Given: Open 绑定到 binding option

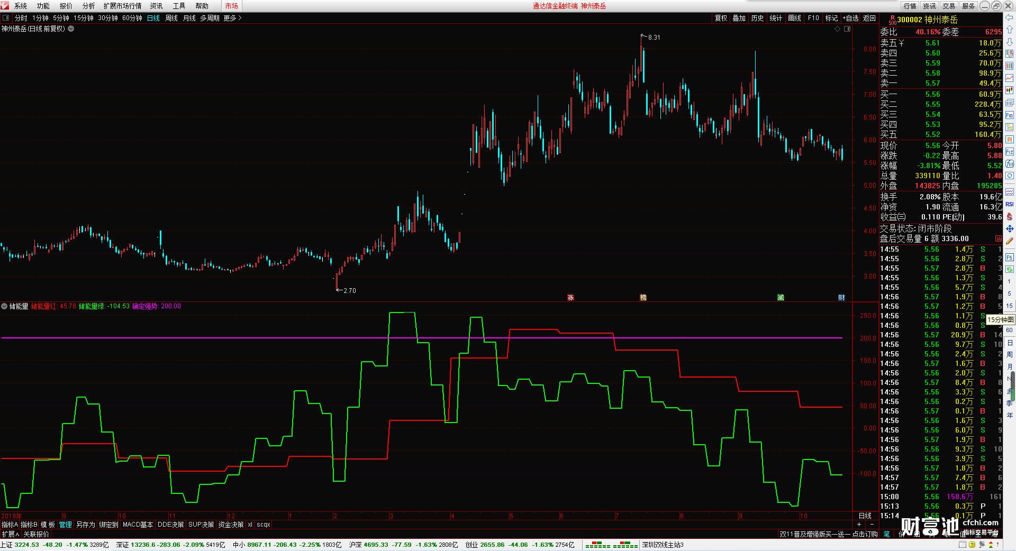Looking at the screenshot, I should [108, 525].
